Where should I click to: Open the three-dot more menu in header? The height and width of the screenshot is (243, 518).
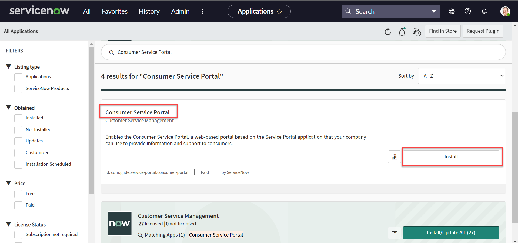click(x=202, y=11)
